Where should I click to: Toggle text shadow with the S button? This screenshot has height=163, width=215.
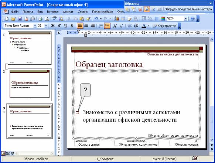(x=72, y=26)
